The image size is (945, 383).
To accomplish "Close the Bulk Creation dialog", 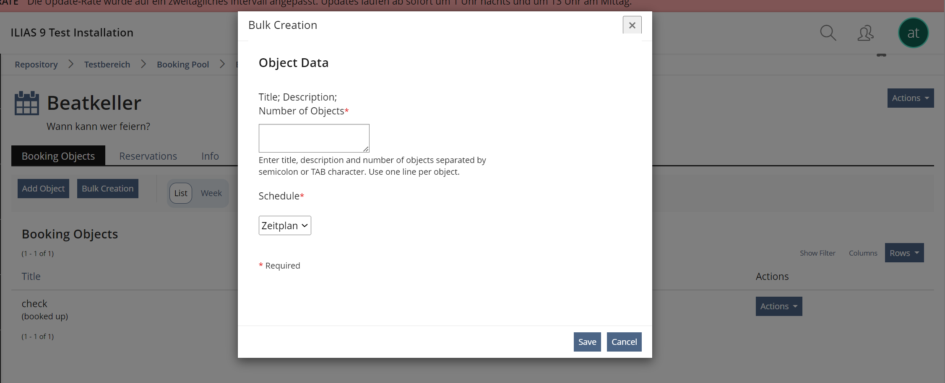I will pos(632,25).
